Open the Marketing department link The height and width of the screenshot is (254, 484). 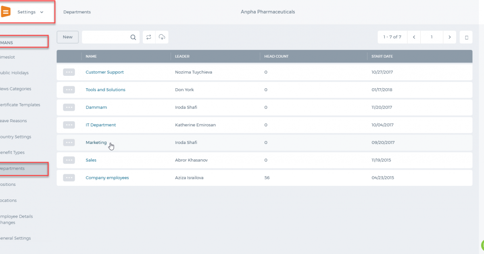(96, 142)
